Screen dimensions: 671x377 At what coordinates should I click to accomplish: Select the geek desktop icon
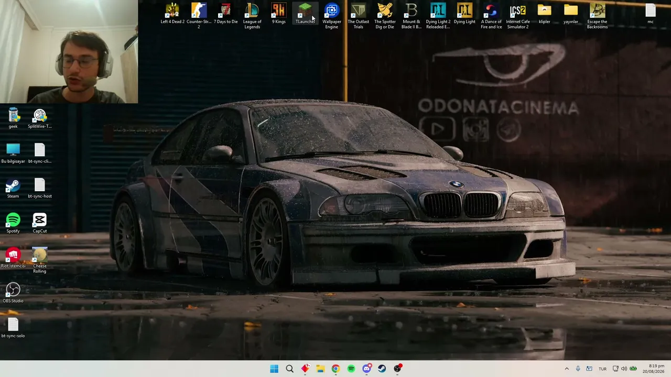tap(13, 119)
